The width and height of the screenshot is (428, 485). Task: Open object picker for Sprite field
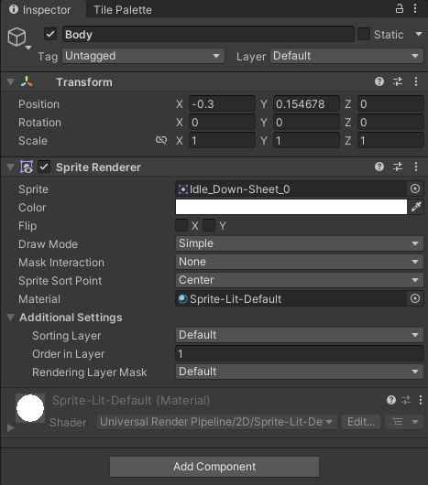click(415, 189)
